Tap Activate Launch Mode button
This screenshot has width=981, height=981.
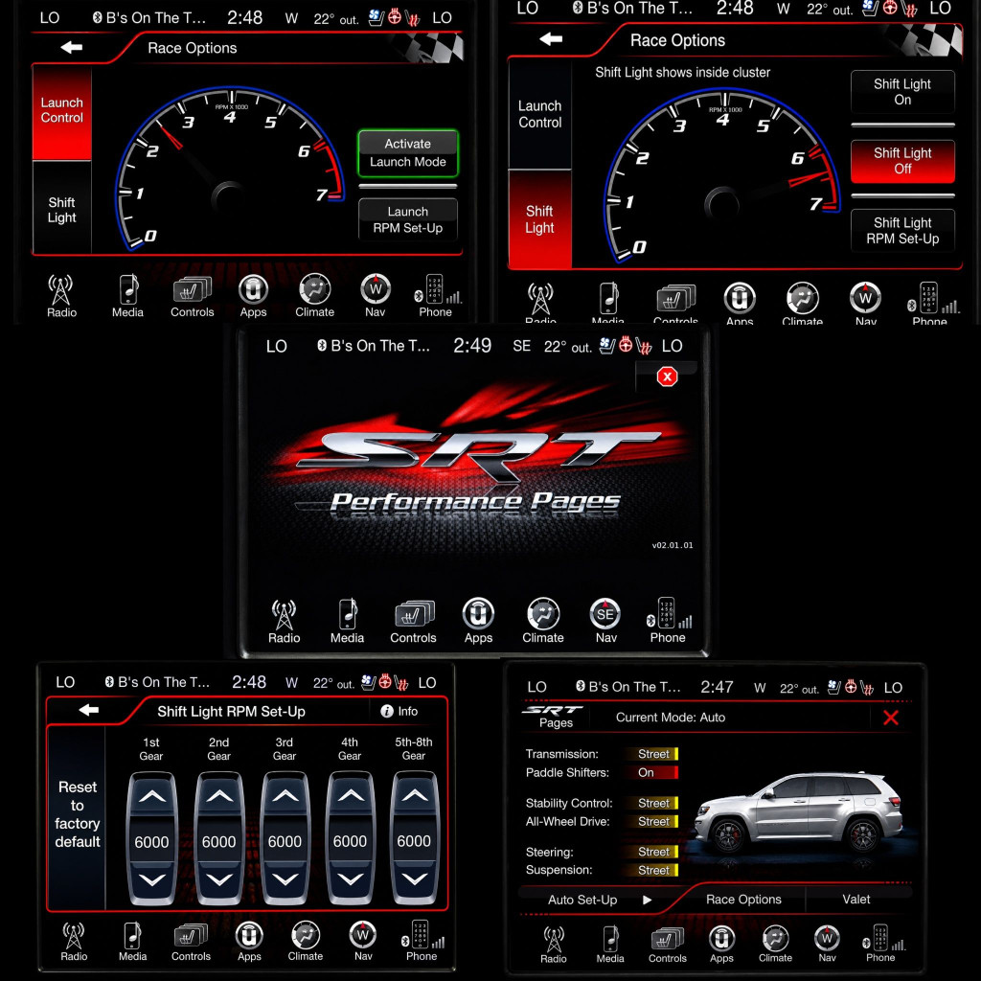[x=407, y=152]
